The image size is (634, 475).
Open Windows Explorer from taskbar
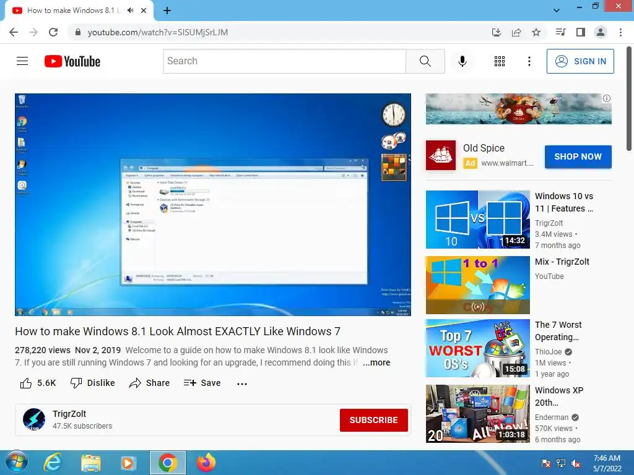point(90,463)
